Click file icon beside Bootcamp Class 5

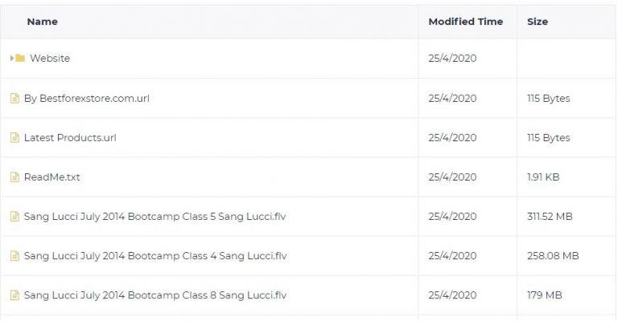pos(14,217)
